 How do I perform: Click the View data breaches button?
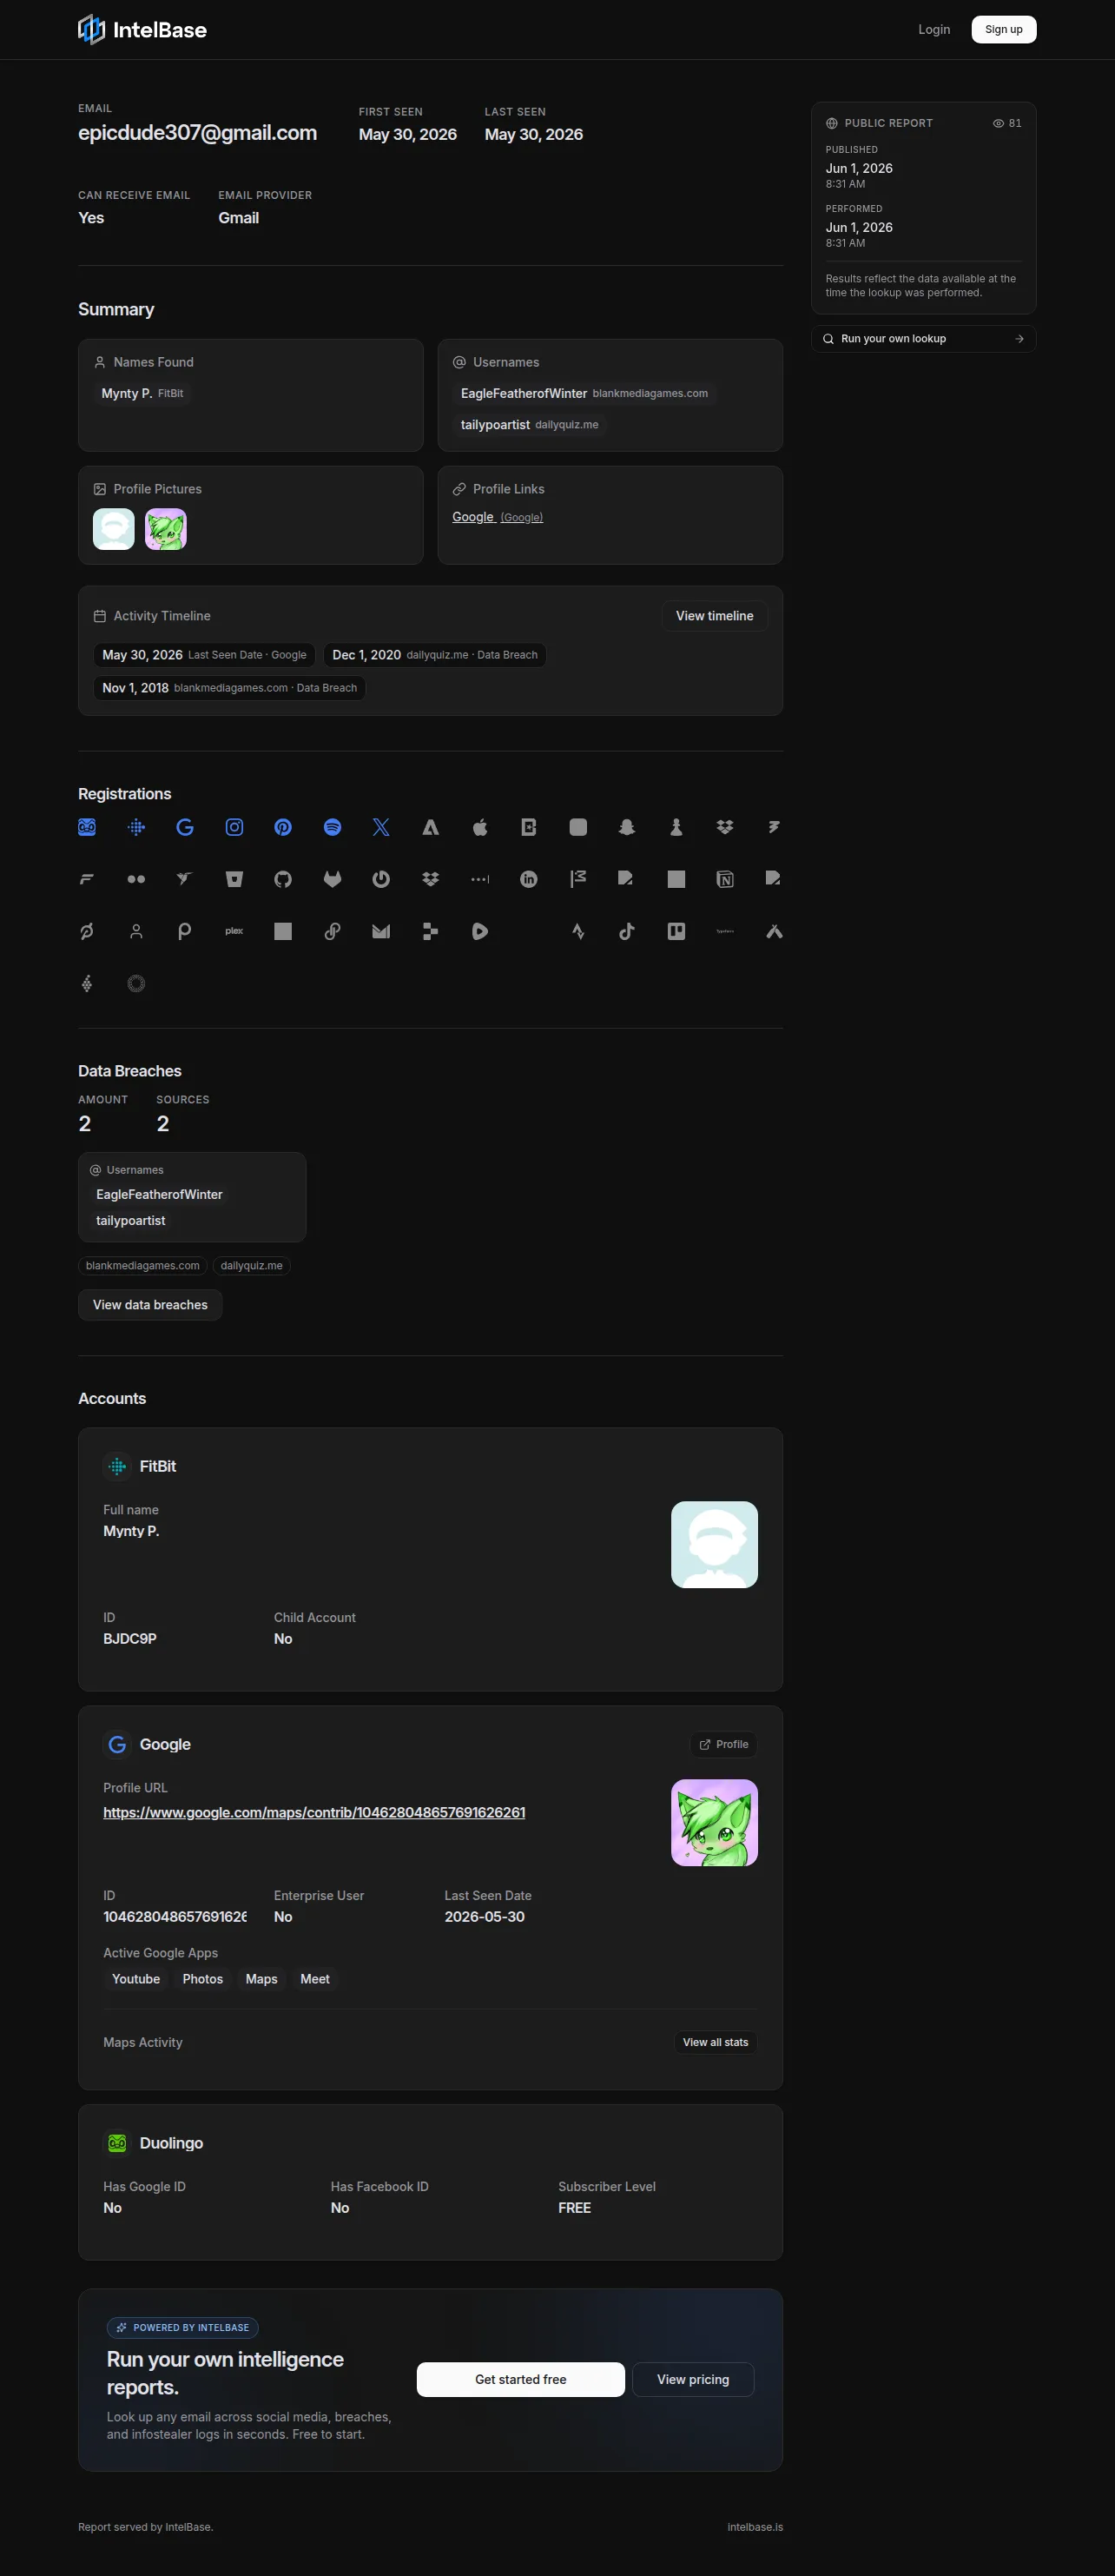tap(150, 1305)
